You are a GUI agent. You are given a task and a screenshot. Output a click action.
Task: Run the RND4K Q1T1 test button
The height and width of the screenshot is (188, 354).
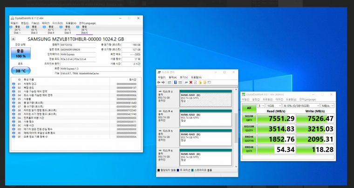tap(249, 149)
